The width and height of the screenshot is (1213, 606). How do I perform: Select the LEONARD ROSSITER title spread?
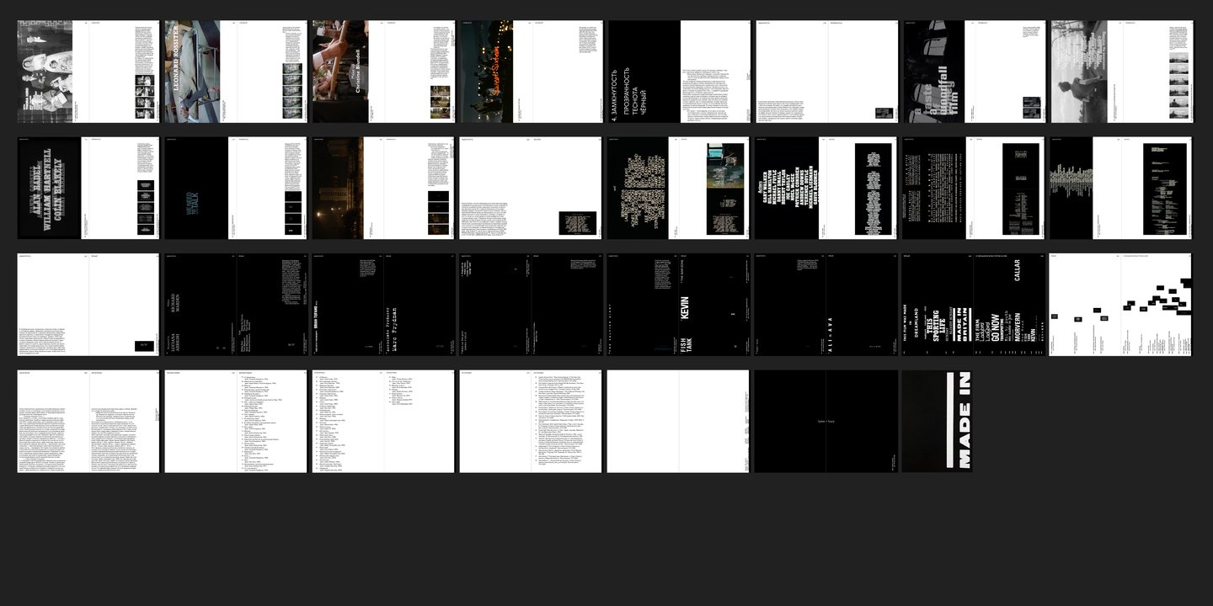coord(236,72)
